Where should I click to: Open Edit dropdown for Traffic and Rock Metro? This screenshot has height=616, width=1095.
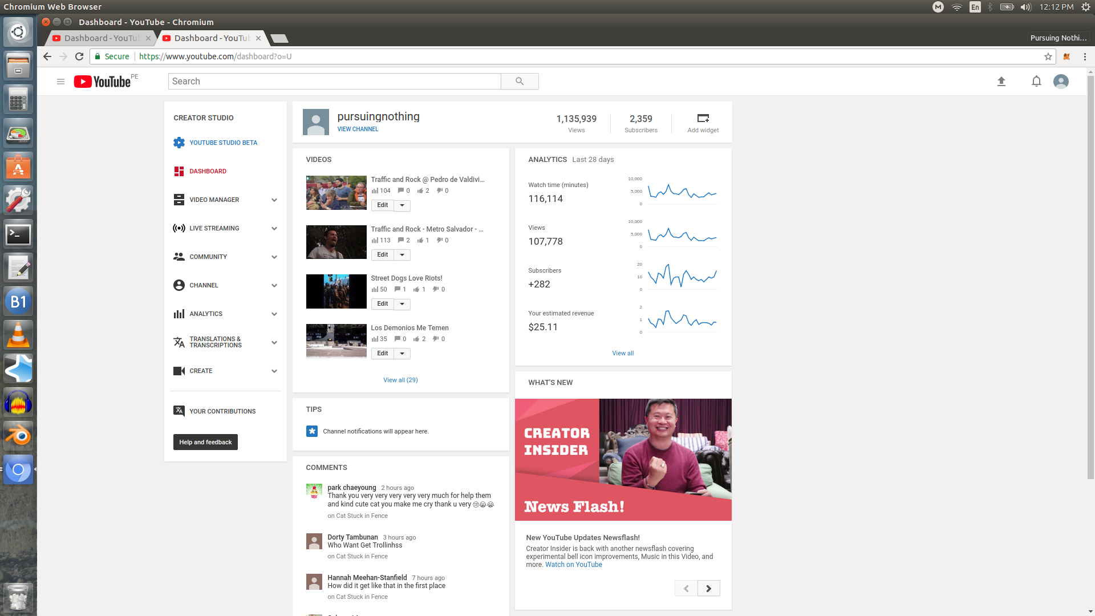[x=402, y=255]
